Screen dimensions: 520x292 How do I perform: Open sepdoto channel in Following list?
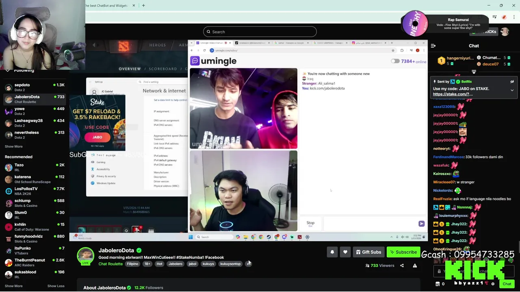tap(35, 87)
